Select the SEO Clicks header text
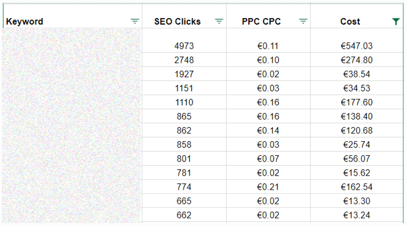 [x=177, y=22]
